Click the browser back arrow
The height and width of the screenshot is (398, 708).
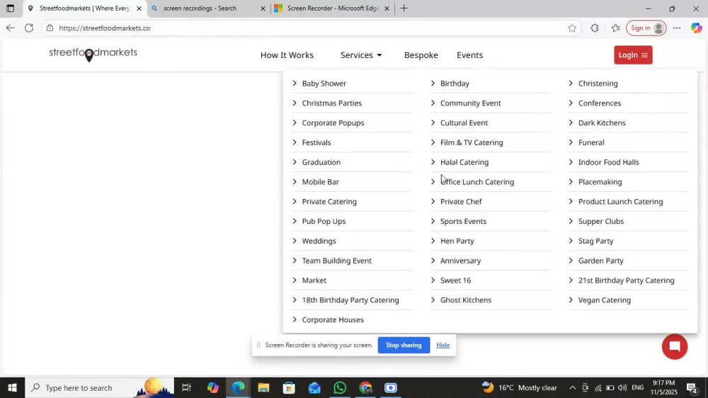point(10,28)
